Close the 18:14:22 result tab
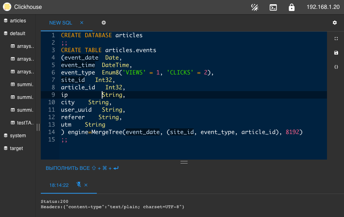Screen dimensions: 344x217 tap(86, 185)
